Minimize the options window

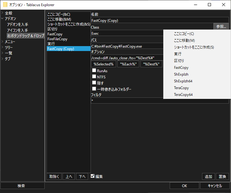195,5
